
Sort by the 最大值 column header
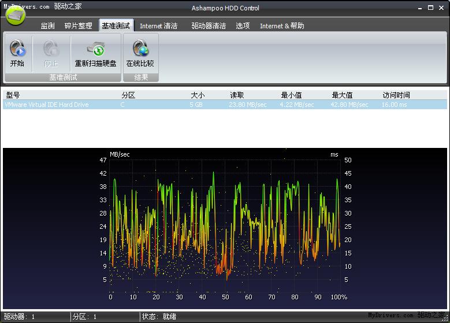[342, 95]
